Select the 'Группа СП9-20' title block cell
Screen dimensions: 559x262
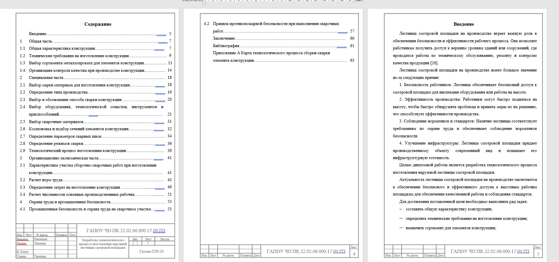151,251
